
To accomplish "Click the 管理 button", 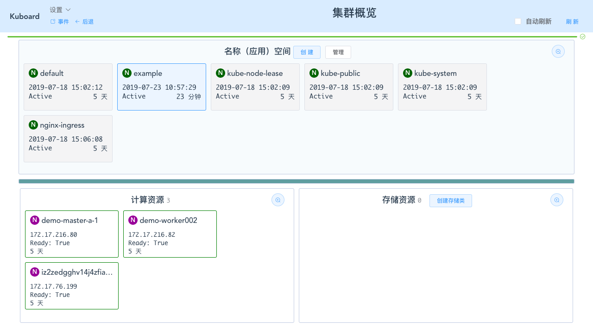I will click(x=338, y=52).
